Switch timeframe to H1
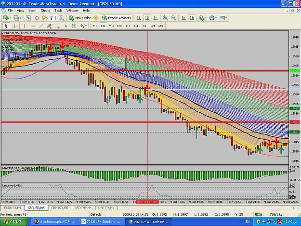This screenshot has width=301, height=226. pyautogui.click(x=128, y=26)
